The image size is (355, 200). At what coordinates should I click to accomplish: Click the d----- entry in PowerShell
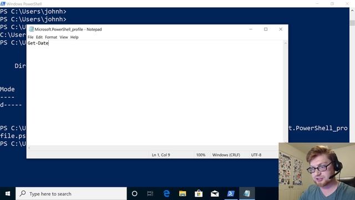11,105
